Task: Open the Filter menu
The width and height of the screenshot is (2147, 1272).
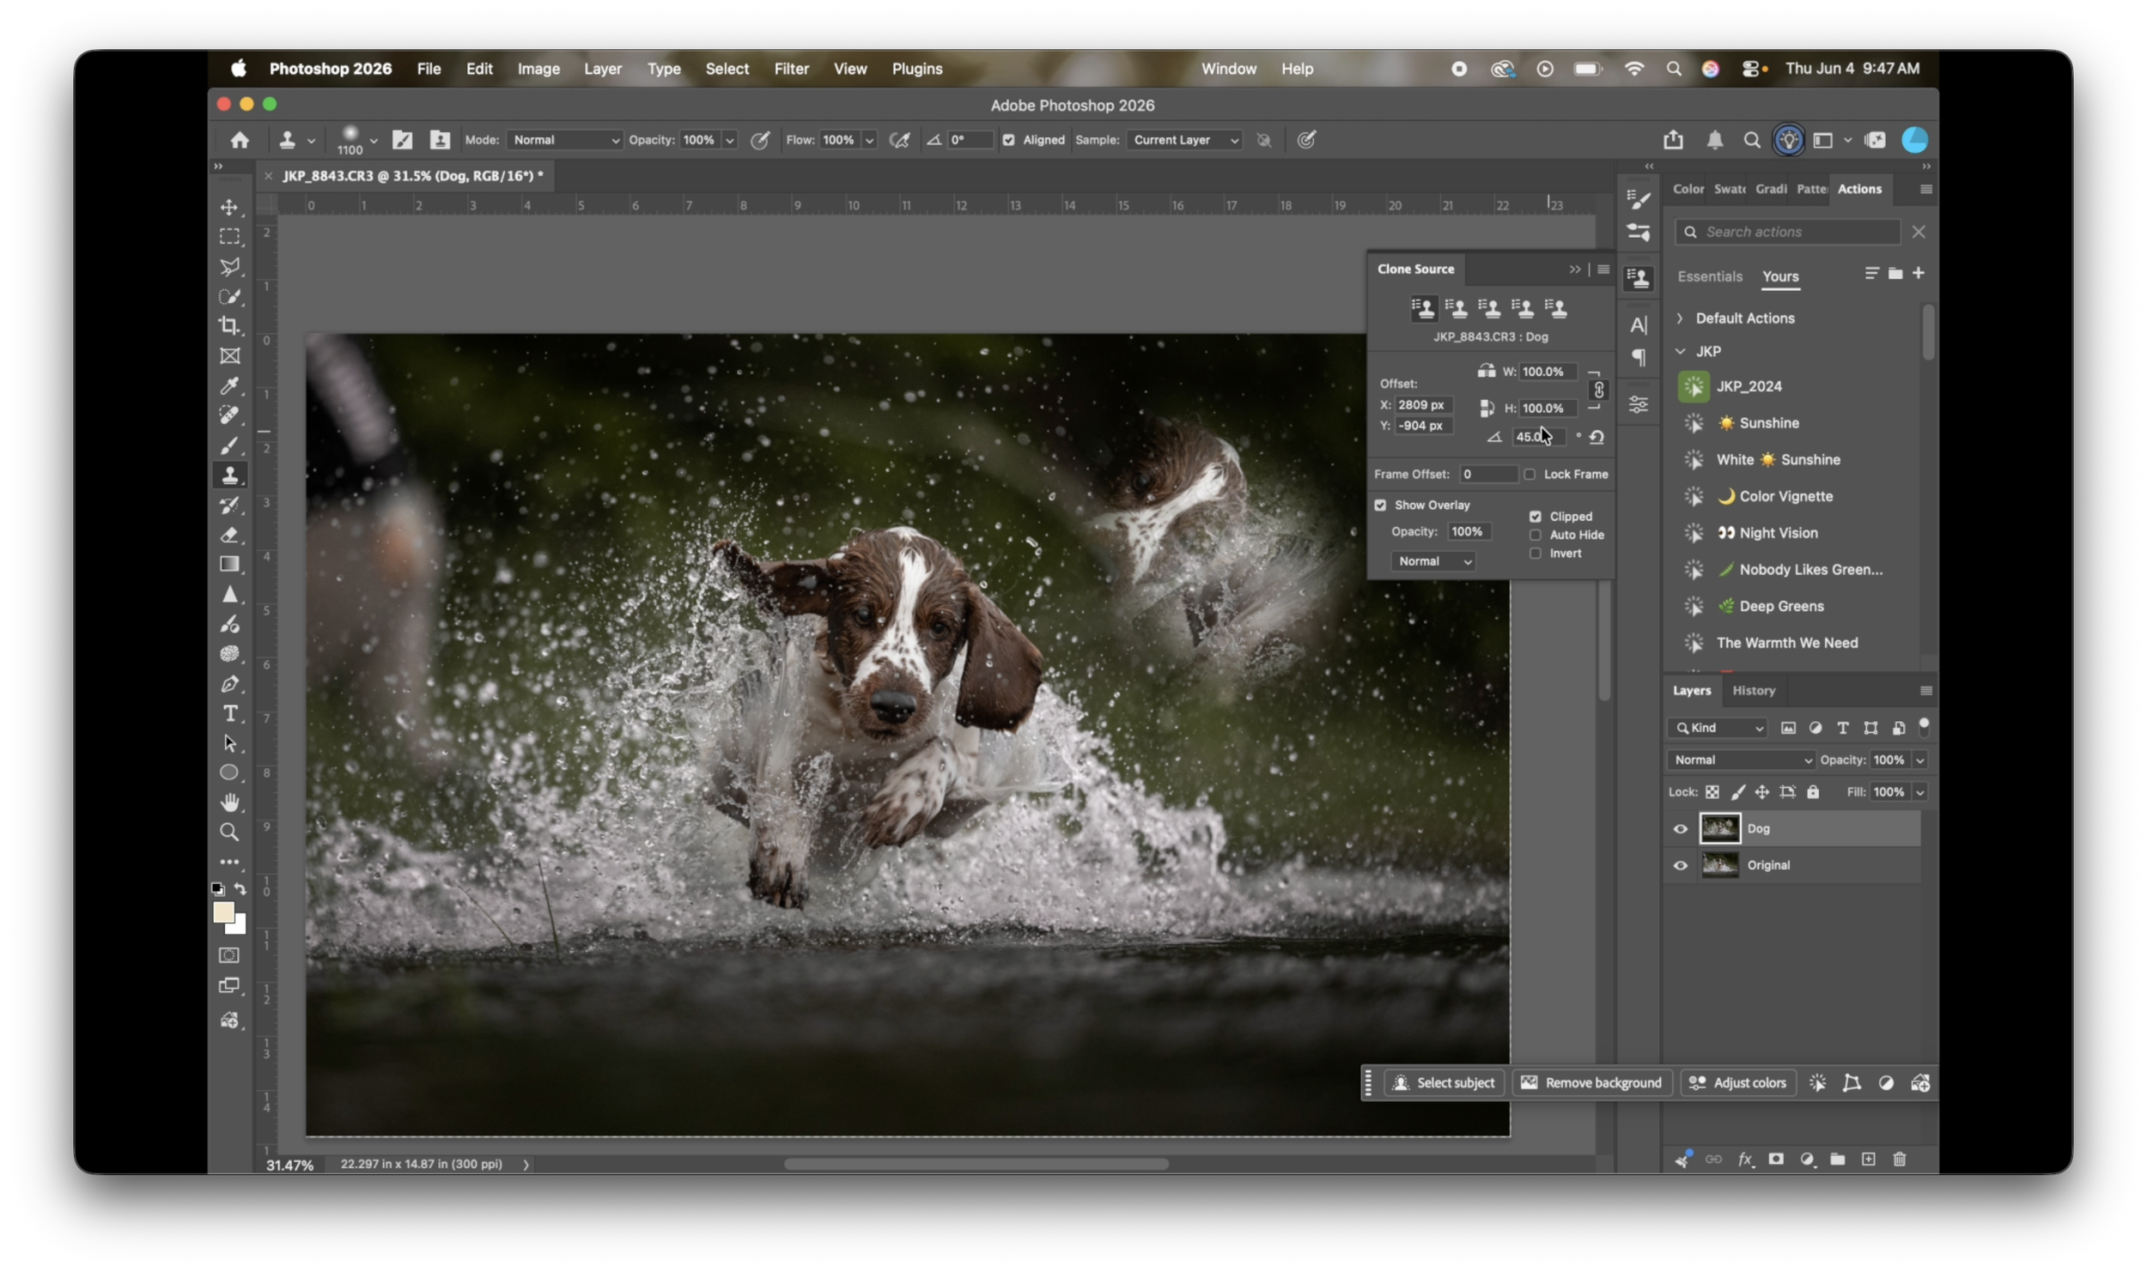Action: tap(791, 69)
